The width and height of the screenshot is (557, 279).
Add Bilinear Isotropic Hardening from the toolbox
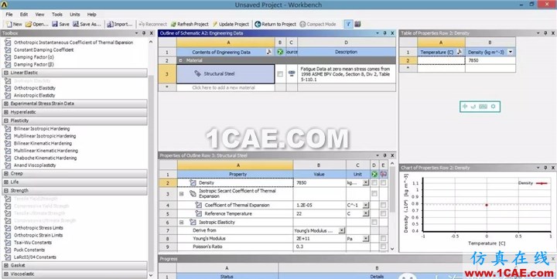pyautogui.click(x=42, y=128)
